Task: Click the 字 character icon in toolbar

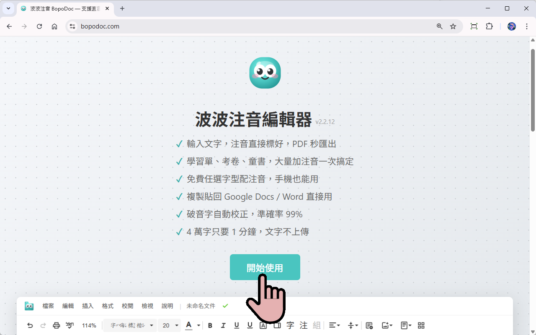Action: 290,325
